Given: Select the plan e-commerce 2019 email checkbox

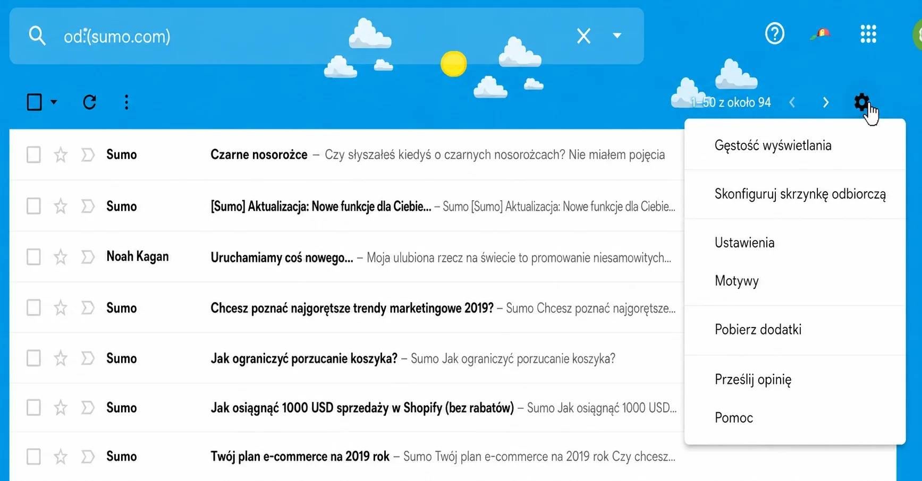Looking at the screenshot, I should [x=33, y=457].
